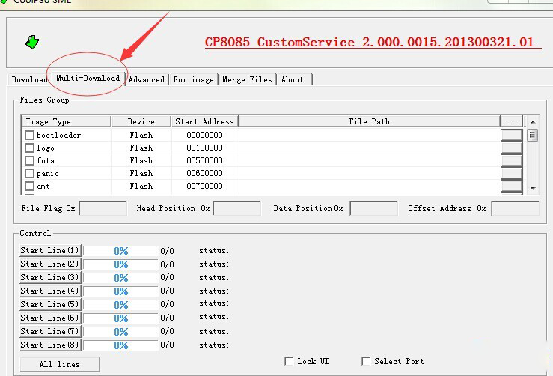Image resolution: width=553 pixels, height=376 pixels.
Task: Browse file path for panic row
Action: click(x=511, y=173)
